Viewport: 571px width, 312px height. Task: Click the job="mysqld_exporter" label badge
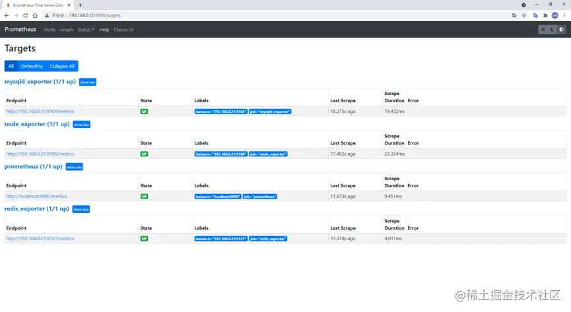tap(270, 111)
